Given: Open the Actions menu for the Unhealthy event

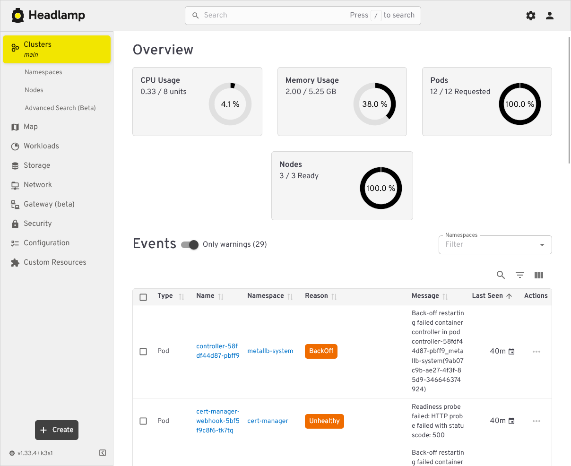Looking at the screenshot, I should coord(536,421).
